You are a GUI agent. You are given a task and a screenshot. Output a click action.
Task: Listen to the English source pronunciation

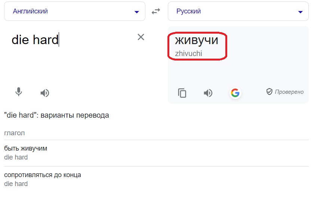click(x=44, y=93)
